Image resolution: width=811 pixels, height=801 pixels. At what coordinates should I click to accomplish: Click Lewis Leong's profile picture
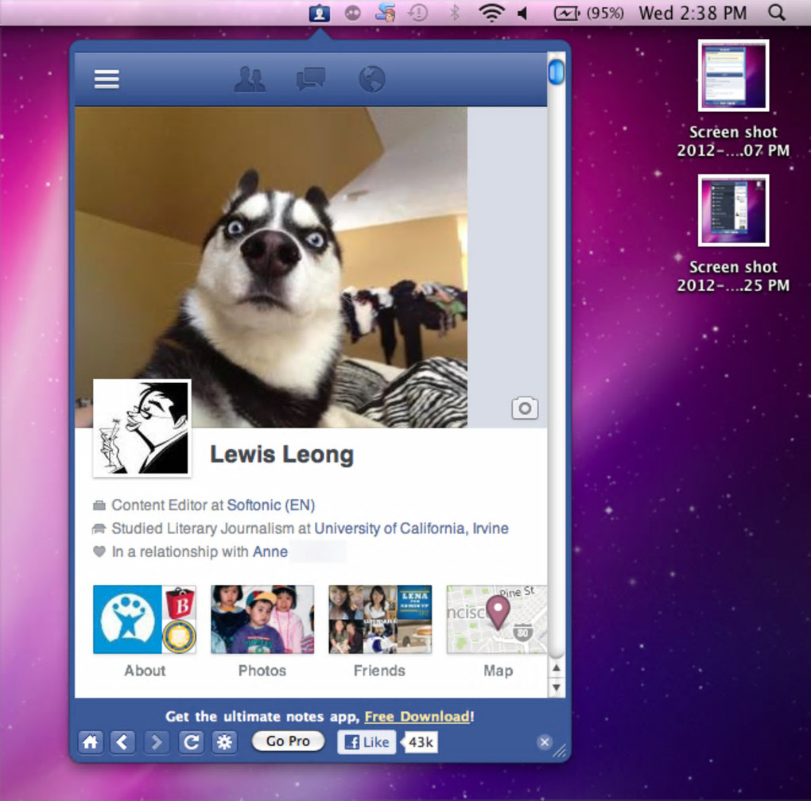click(142, 428)
